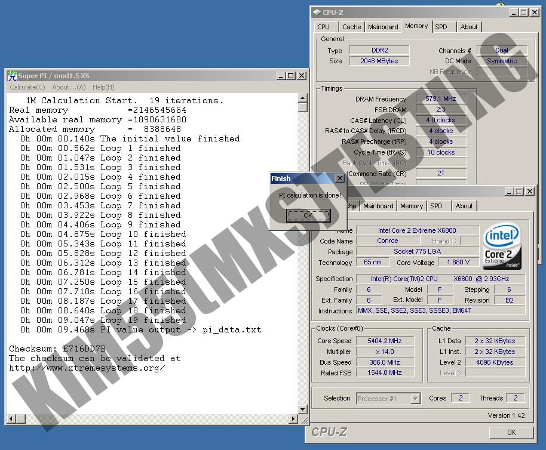Image resolution: width=546 pixels, height=450 pixels.
Task: Maximize the Super PI window
Action: pyautogui.click(x=291, y=75)
